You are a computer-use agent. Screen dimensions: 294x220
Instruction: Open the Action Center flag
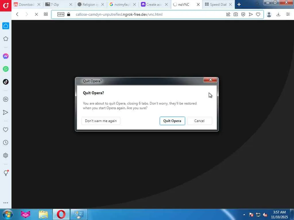[x=251, y=215]
